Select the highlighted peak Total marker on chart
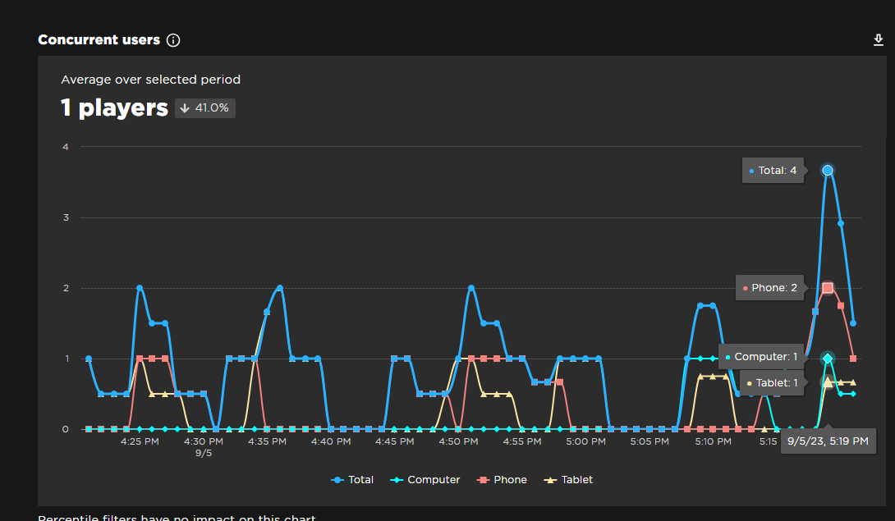The width and height of the screenshot is (895, 521). (x=828, y=170)
